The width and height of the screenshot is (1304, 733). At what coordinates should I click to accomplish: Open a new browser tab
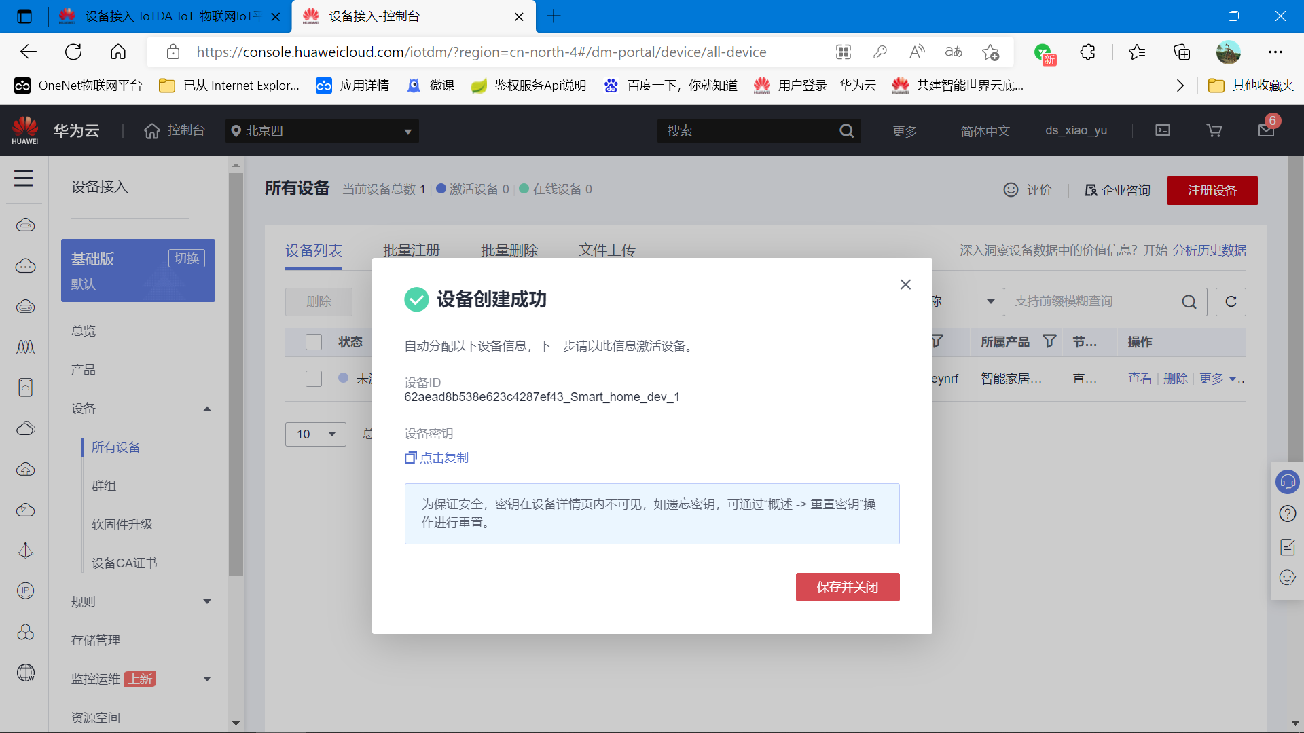point(554,16)
